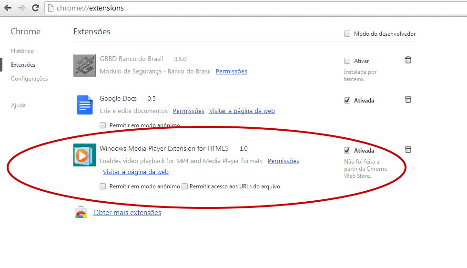The image size is (467, 268).
Task: Allow Google Docs in anonymous mode
Action: coord(103,125)
